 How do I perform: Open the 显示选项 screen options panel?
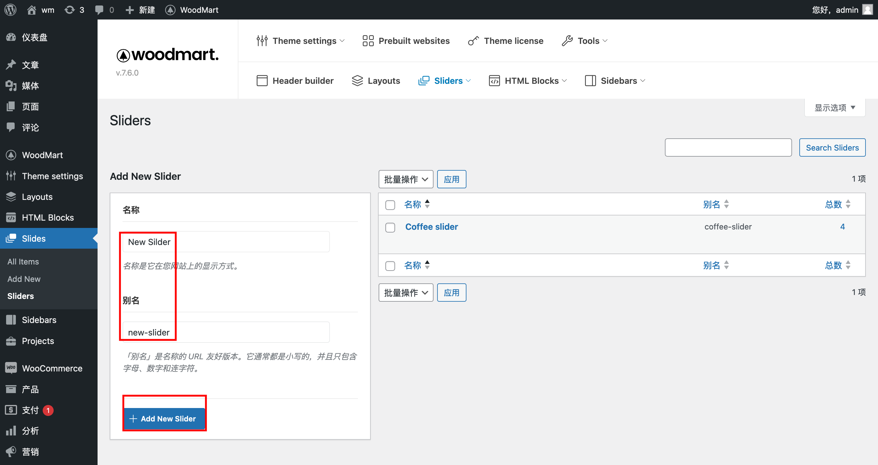click(835, 108)
